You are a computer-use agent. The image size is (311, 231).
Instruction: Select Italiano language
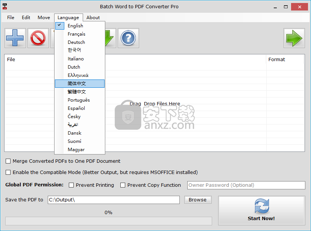[x=80, y=59]
